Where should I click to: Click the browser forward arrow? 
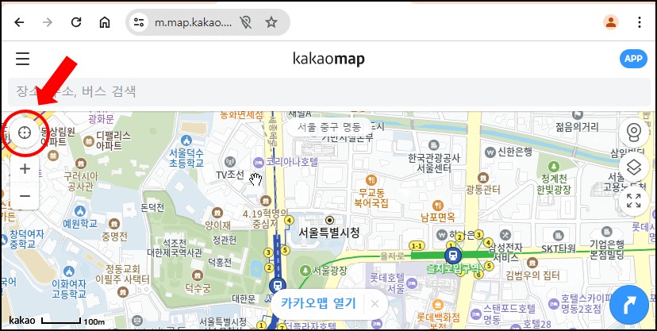(48, 22)
